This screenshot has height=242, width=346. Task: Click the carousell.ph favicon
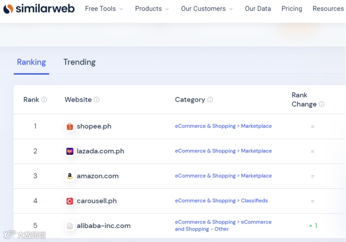[x=69, y=201]
